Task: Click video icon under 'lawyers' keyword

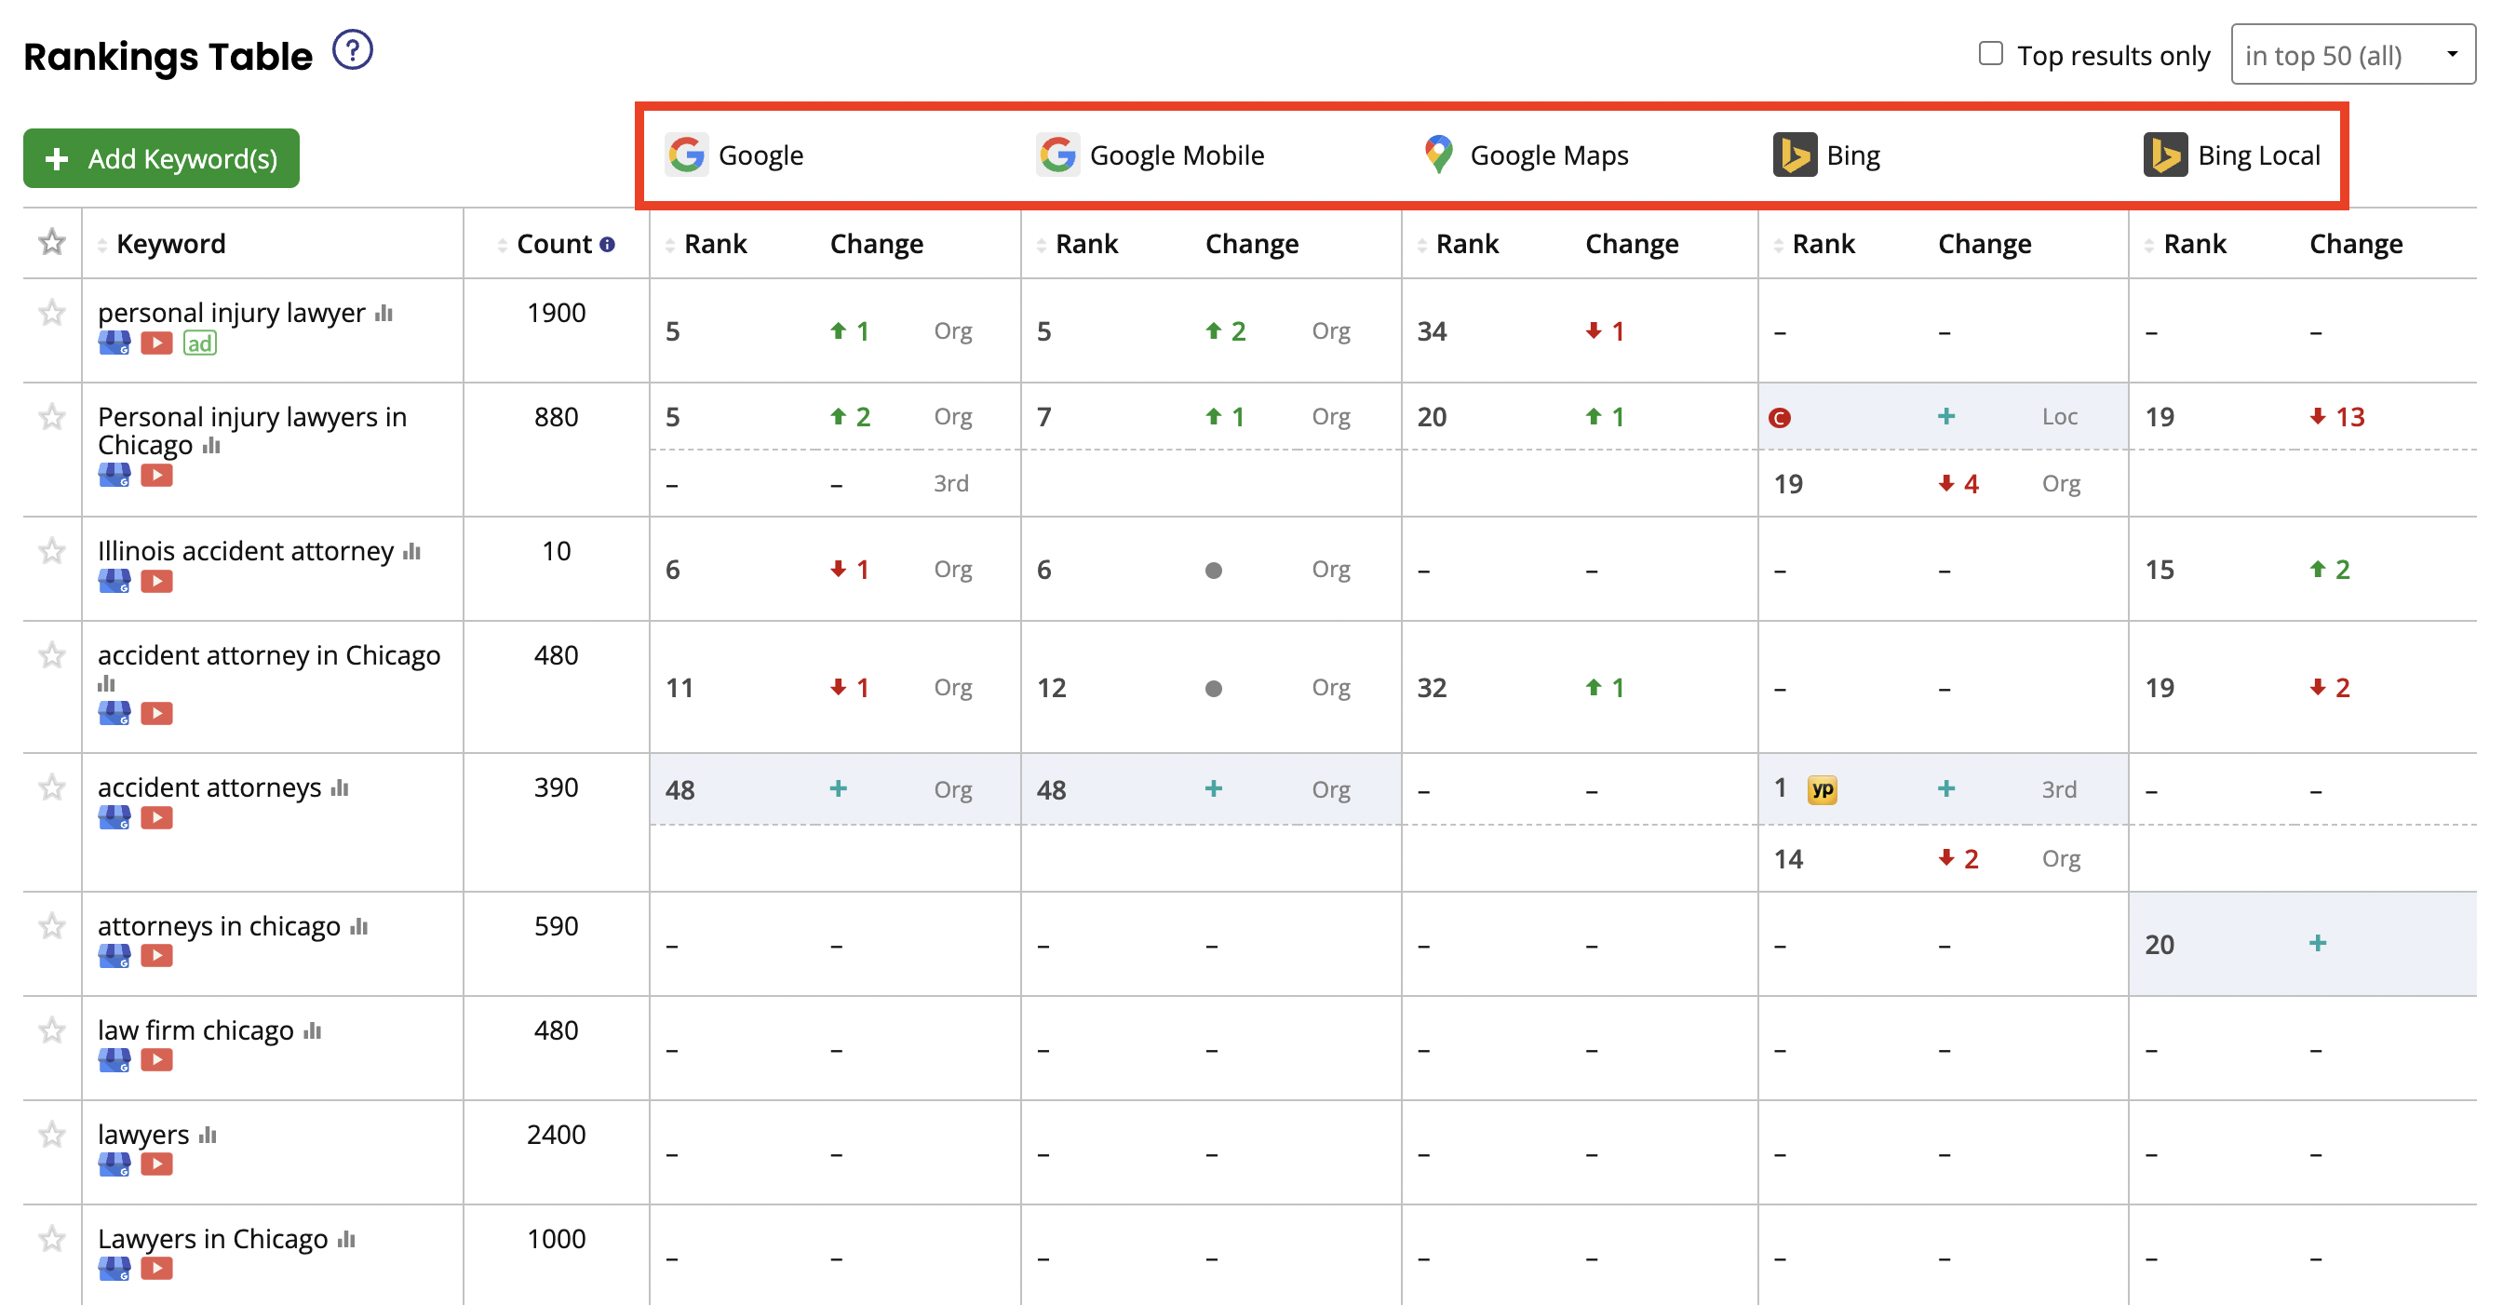Action: click(x=156, y=1164)
